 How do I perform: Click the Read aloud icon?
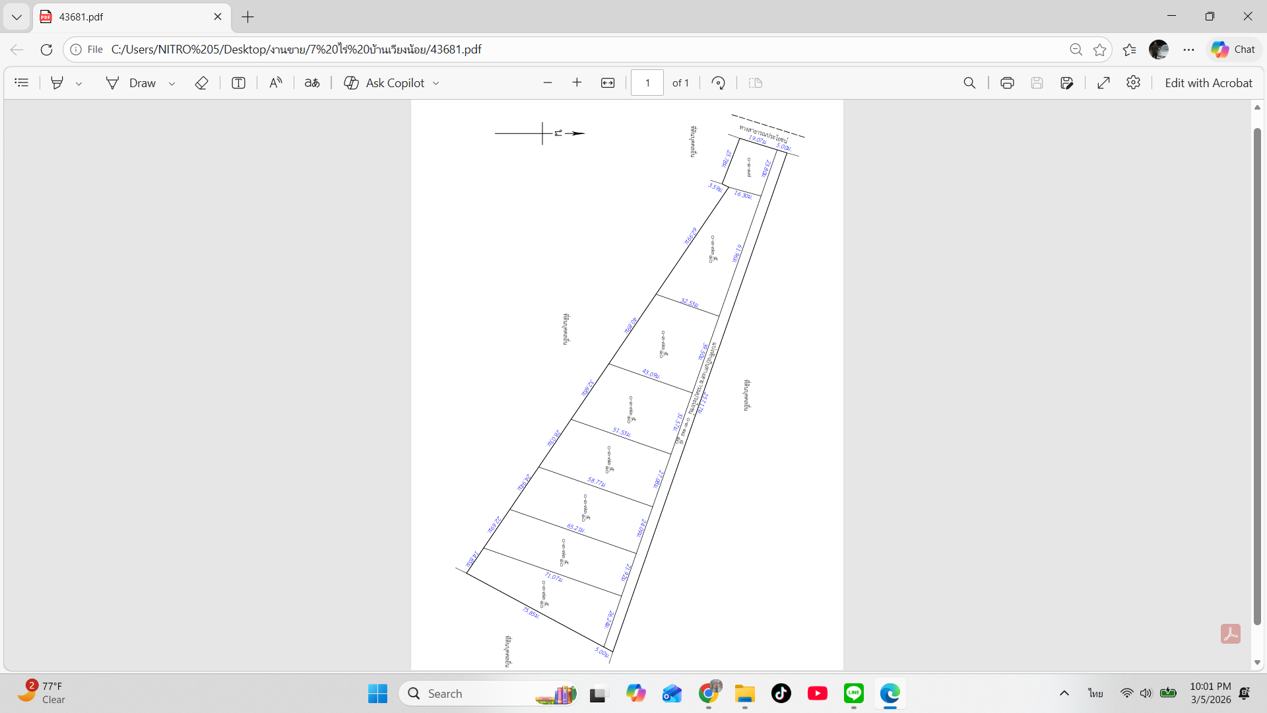point(275,83)
